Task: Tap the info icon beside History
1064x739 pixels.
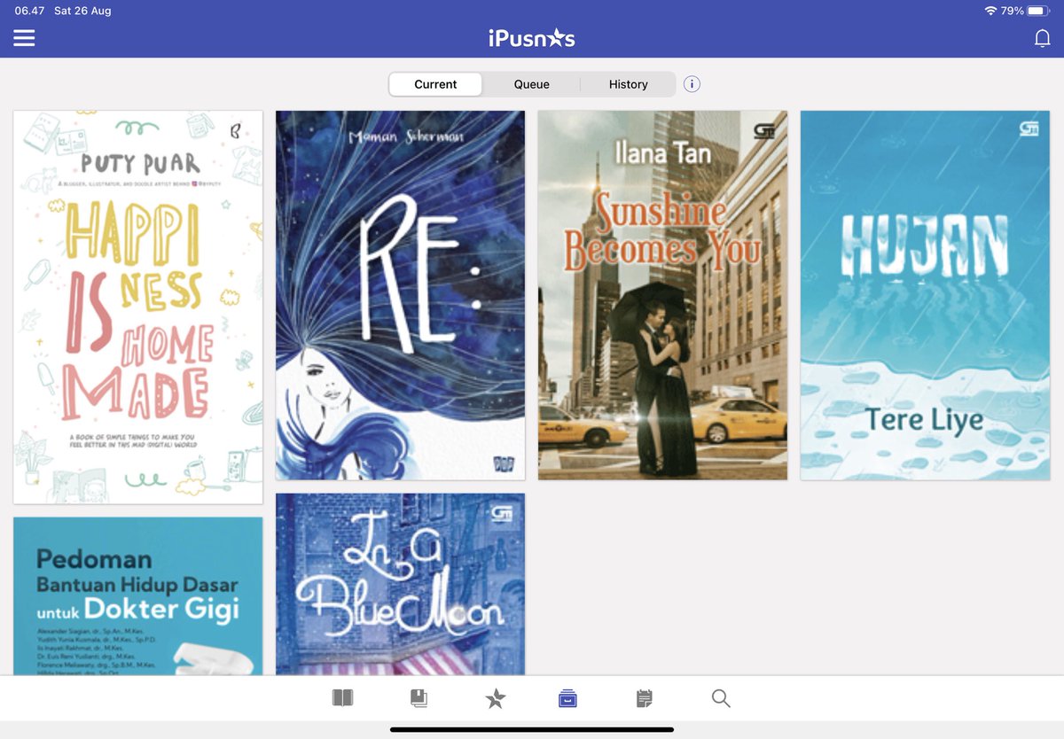Action: [692, 84]
